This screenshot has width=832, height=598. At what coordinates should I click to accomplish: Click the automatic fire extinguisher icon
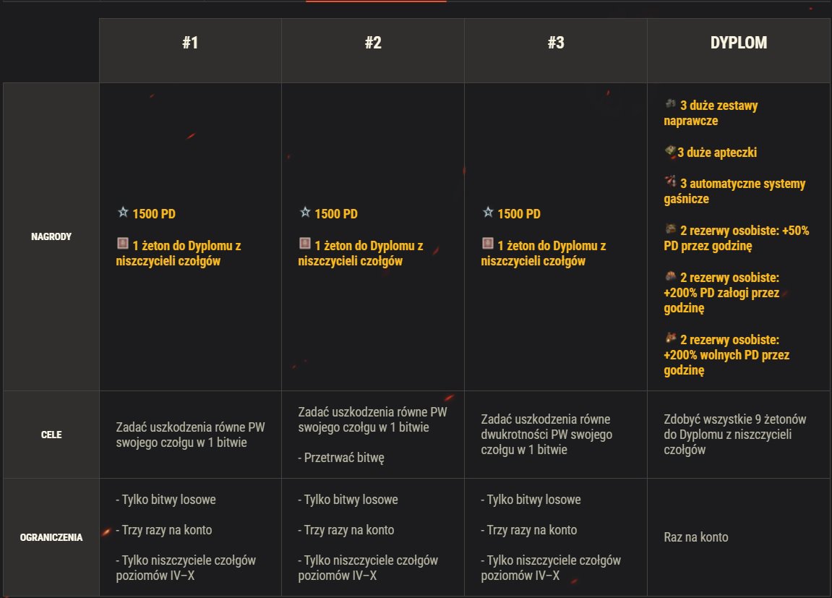(671, 181)
